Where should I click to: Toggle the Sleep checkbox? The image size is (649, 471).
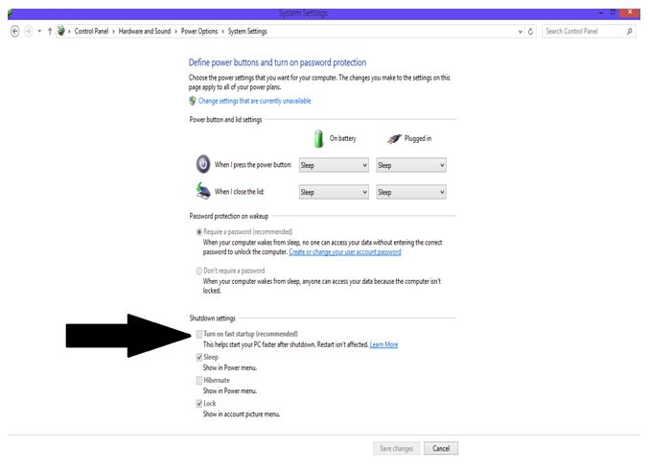coord(199,357)
